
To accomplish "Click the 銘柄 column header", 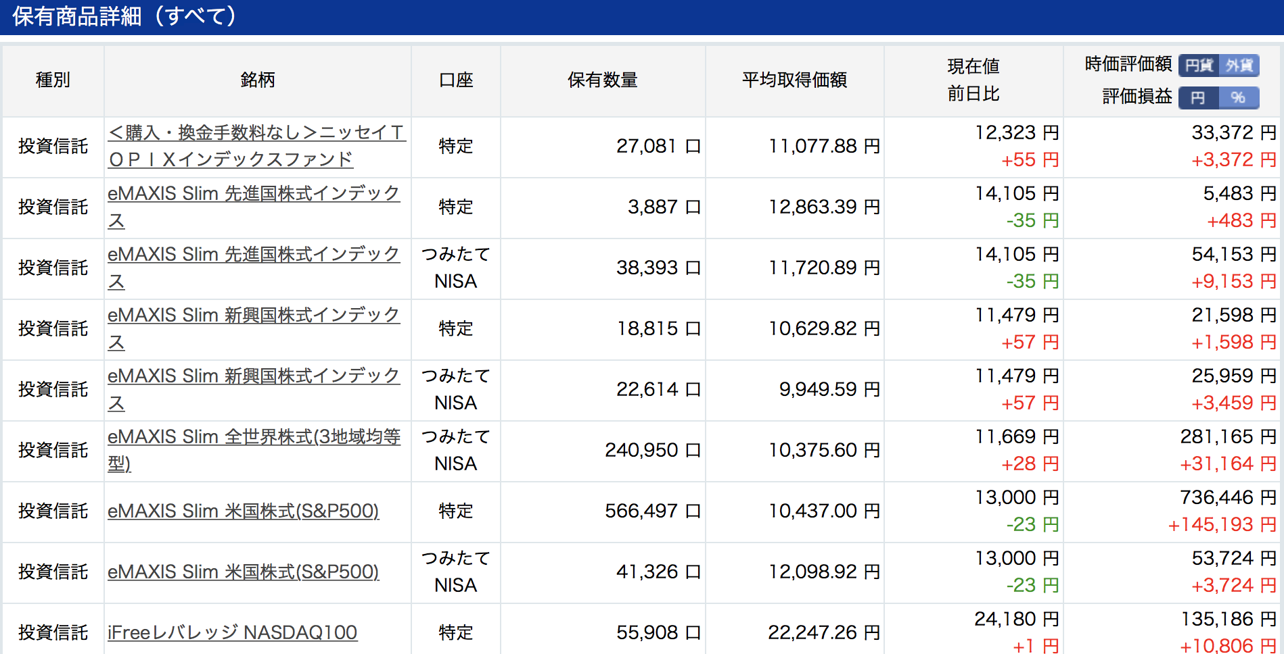I will tap(258, 80).
